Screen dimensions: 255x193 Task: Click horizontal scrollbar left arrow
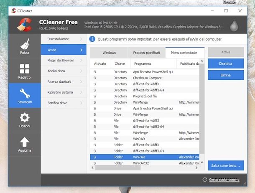pyautogui.click(x=92, y=168)
